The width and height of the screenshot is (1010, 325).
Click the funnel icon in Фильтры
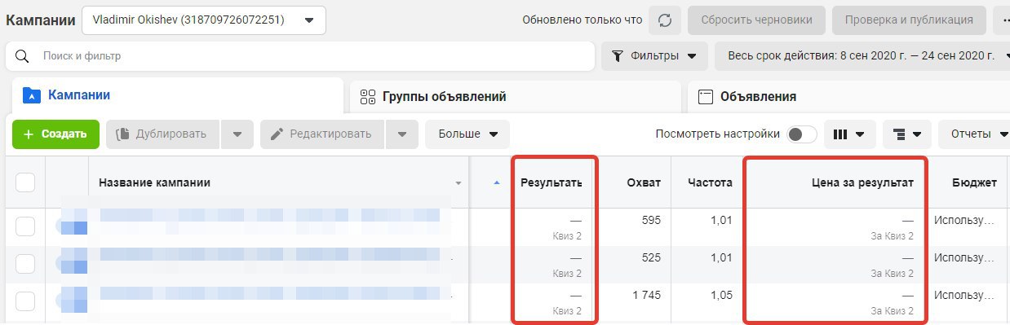pos(618,56)
